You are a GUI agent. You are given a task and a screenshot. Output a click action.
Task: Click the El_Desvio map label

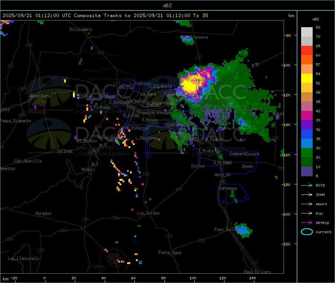87,141
